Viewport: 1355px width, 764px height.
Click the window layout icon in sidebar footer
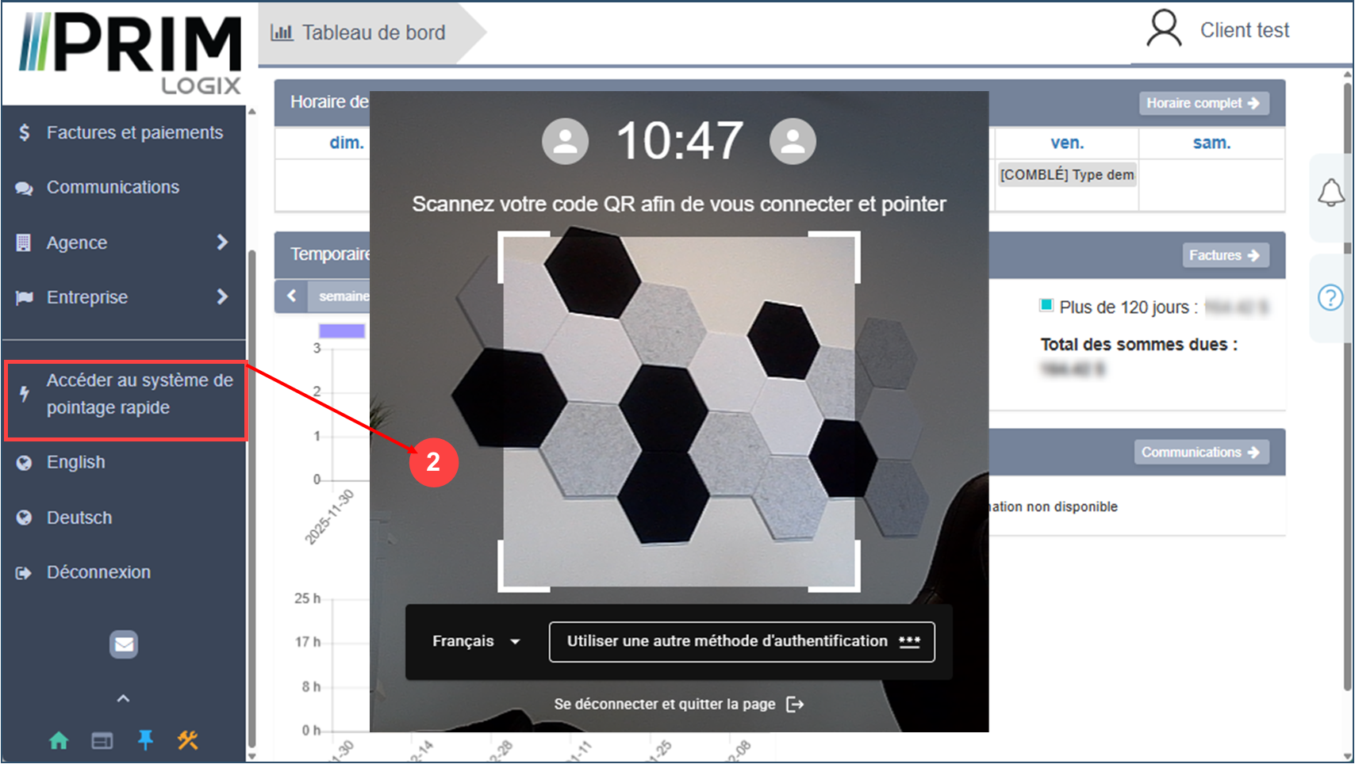click(x=102, y=740)
